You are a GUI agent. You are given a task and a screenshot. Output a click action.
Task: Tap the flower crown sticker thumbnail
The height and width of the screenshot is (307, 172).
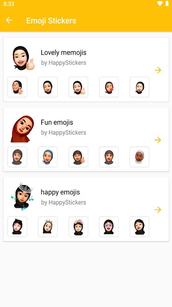pyautogui.click(x=78, y=227)
